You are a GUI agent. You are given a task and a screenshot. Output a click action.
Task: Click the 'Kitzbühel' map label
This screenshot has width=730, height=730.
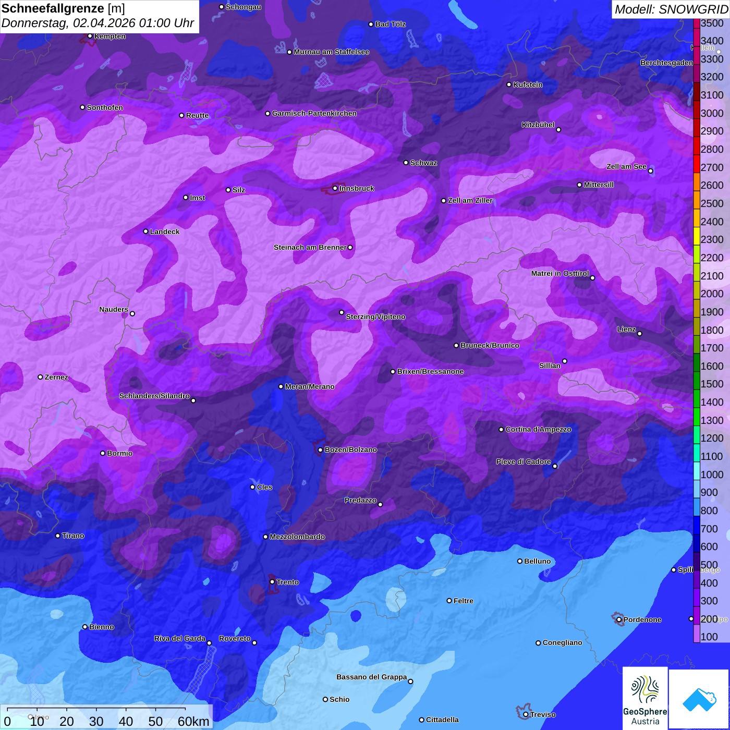pyautogui.click(x=538, y=125)
